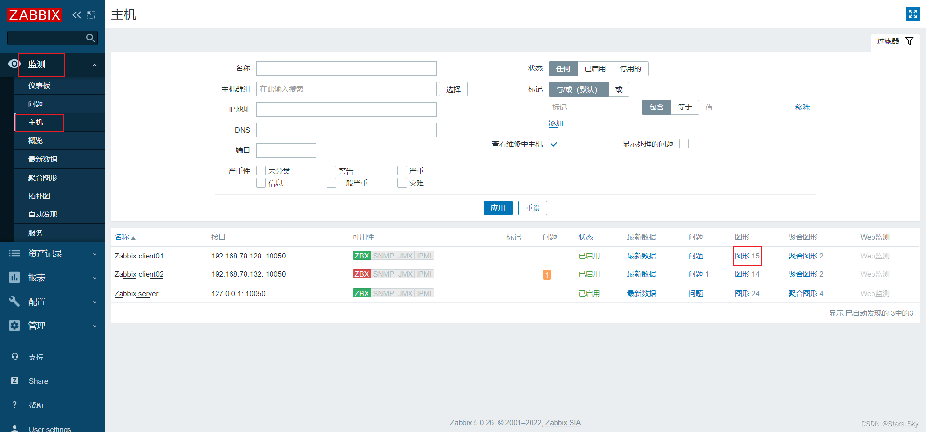Select 与/或 (默认) tag evaluation option
This screenshot has height=432, width=926.
coord(578,89)
